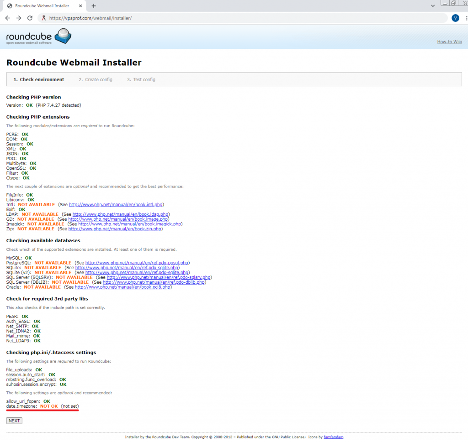The width and height of the screenshot is (468, 442).
Task: Open a new browser tab
Action: coord(94,6)
